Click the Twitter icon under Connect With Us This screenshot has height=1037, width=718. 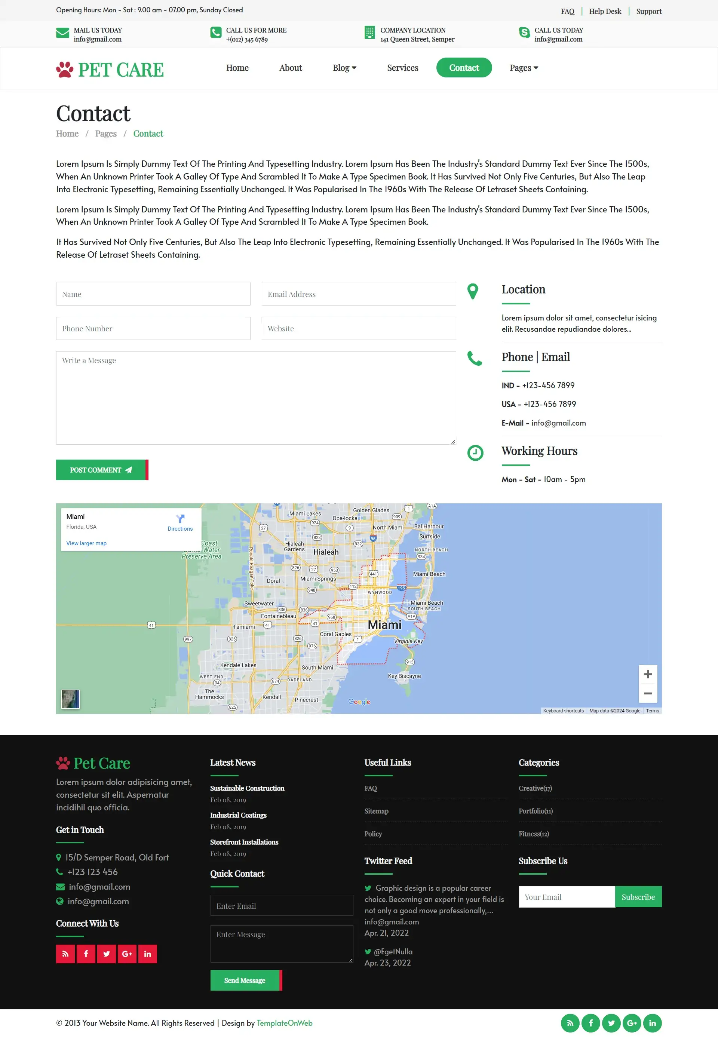pyautogui.click(x=107, y=954)
